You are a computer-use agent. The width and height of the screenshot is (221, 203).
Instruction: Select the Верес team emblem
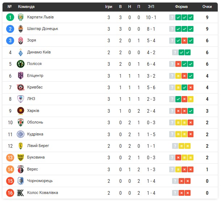[x=21, y=169]
